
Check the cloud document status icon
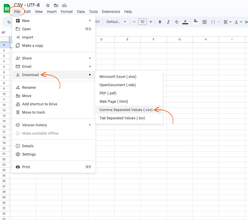[x=64, y=5]
